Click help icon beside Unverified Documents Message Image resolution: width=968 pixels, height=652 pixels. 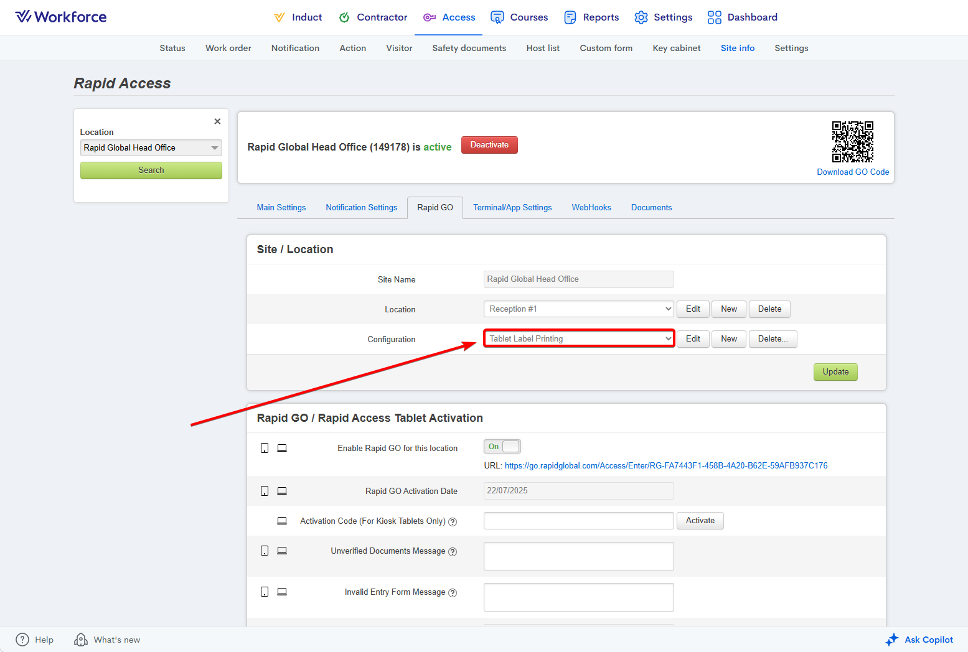tap(453, 552)
